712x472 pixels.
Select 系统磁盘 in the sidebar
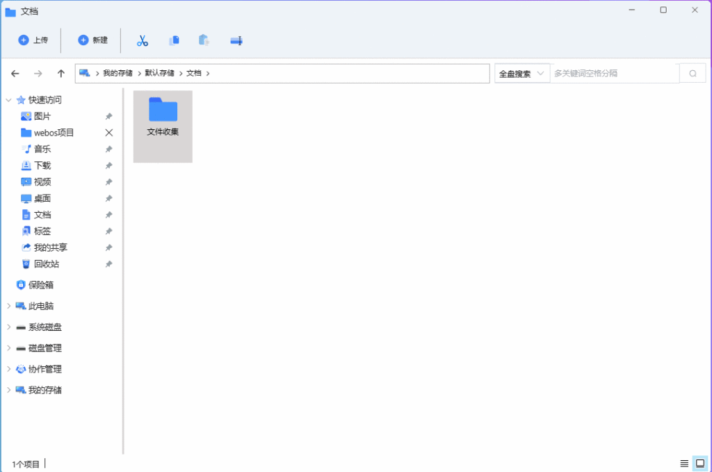[x=45, y=327]
